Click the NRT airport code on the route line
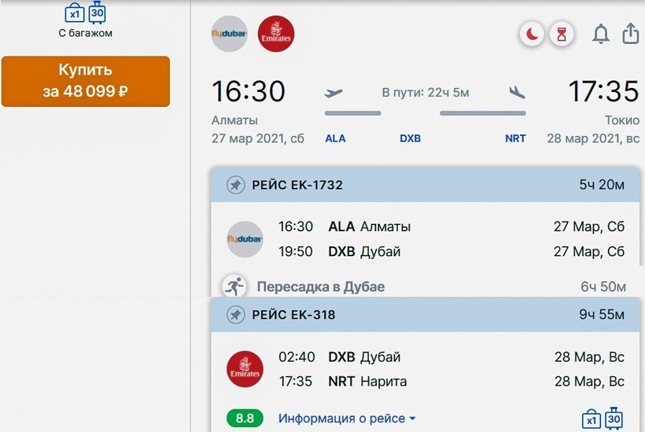The image size is (645, 432). [515, 138]
